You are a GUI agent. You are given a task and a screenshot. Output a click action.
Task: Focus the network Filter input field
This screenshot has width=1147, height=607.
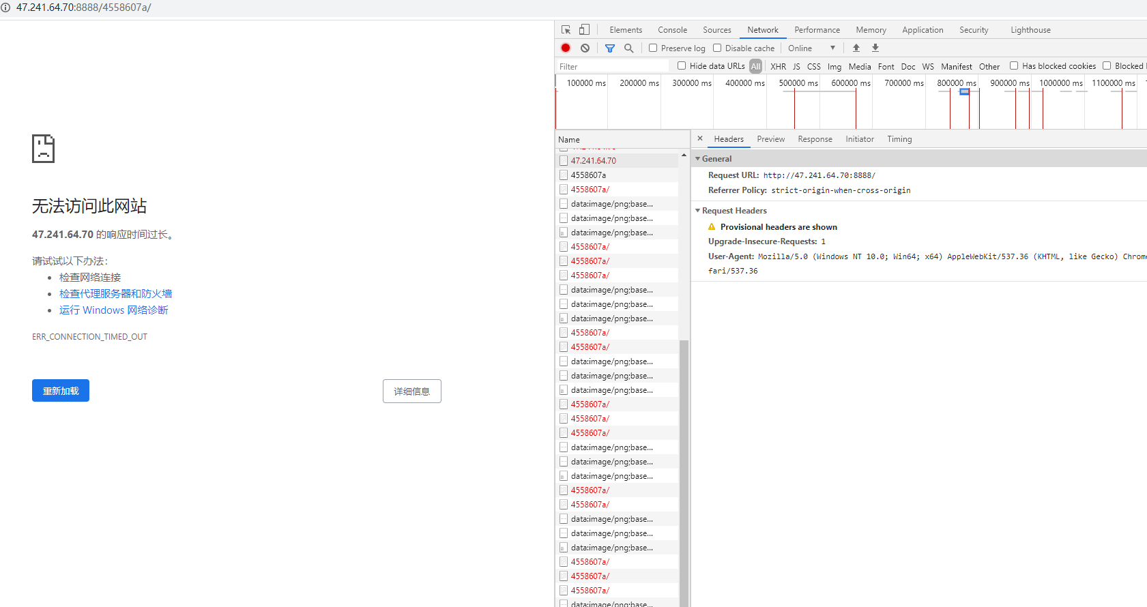(613, 66)
